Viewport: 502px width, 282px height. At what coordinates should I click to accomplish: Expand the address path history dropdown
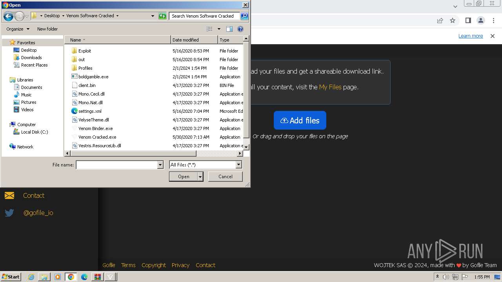[x=153, y=16]
